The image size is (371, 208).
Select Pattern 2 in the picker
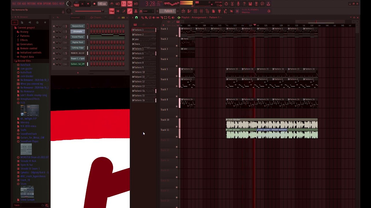tap(144, 35)
